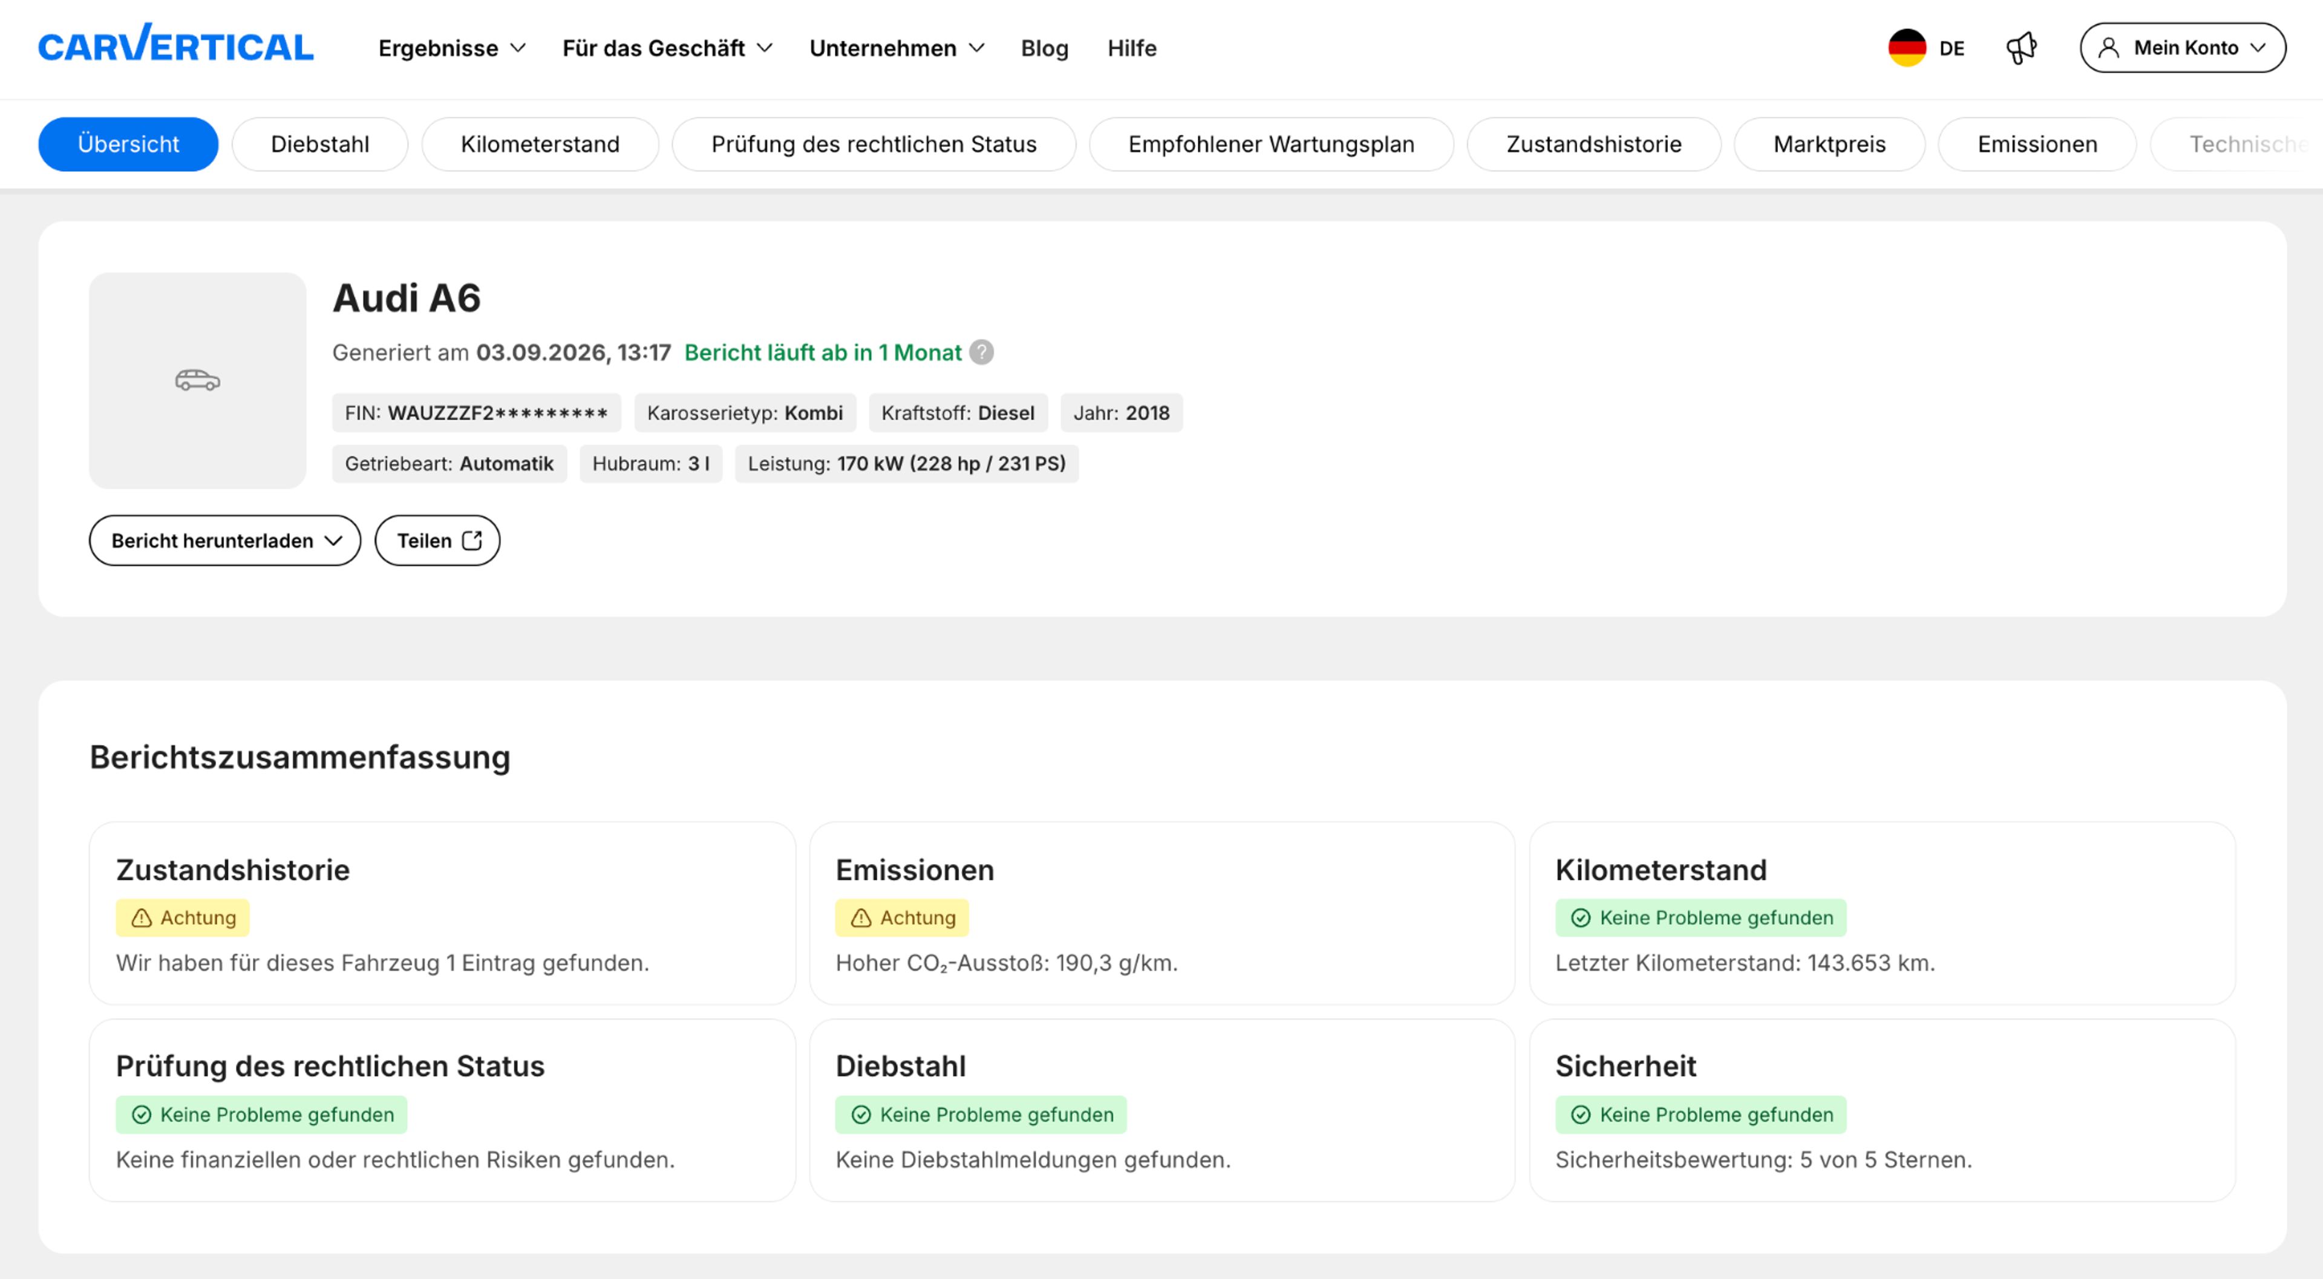Open the Blog link

click(1044, 48)
